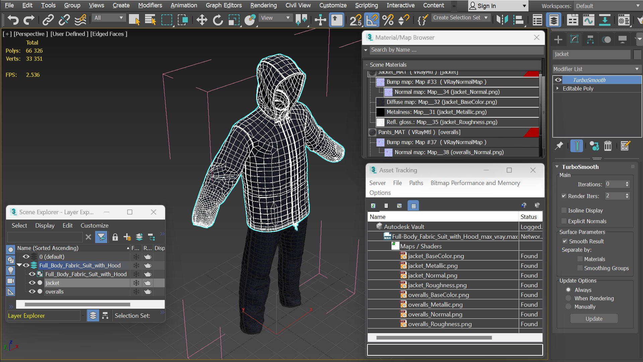This screenshot has width=643, height=362.
Task: Click the object color swatch beside jacket name
Action: click(x=637, y=54)
